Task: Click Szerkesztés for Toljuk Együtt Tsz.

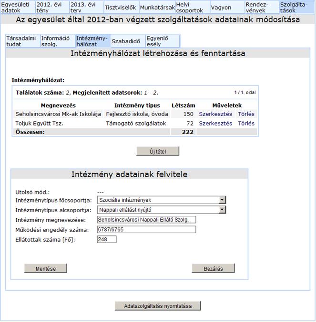Action: 215,123
